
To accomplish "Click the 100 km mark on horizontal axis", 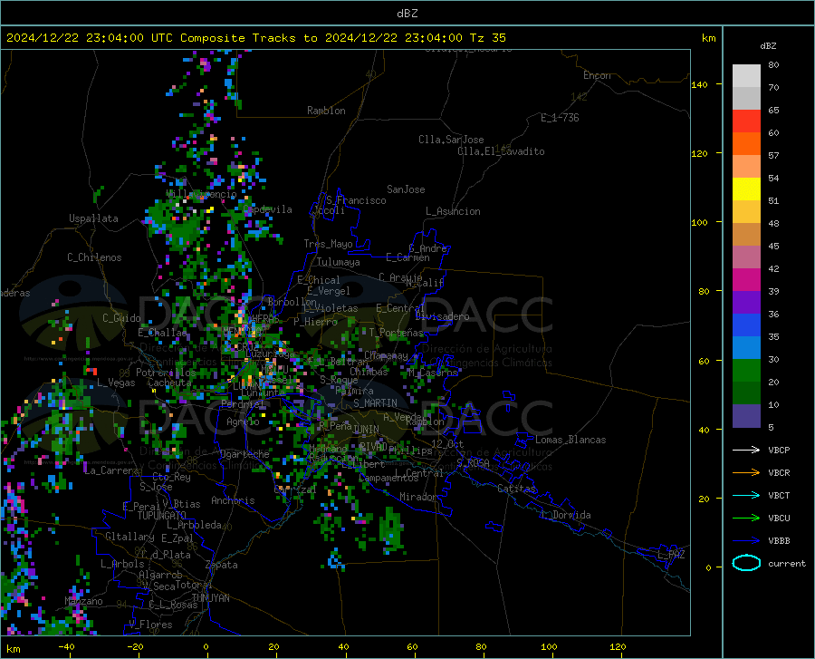I will (549, 646).
